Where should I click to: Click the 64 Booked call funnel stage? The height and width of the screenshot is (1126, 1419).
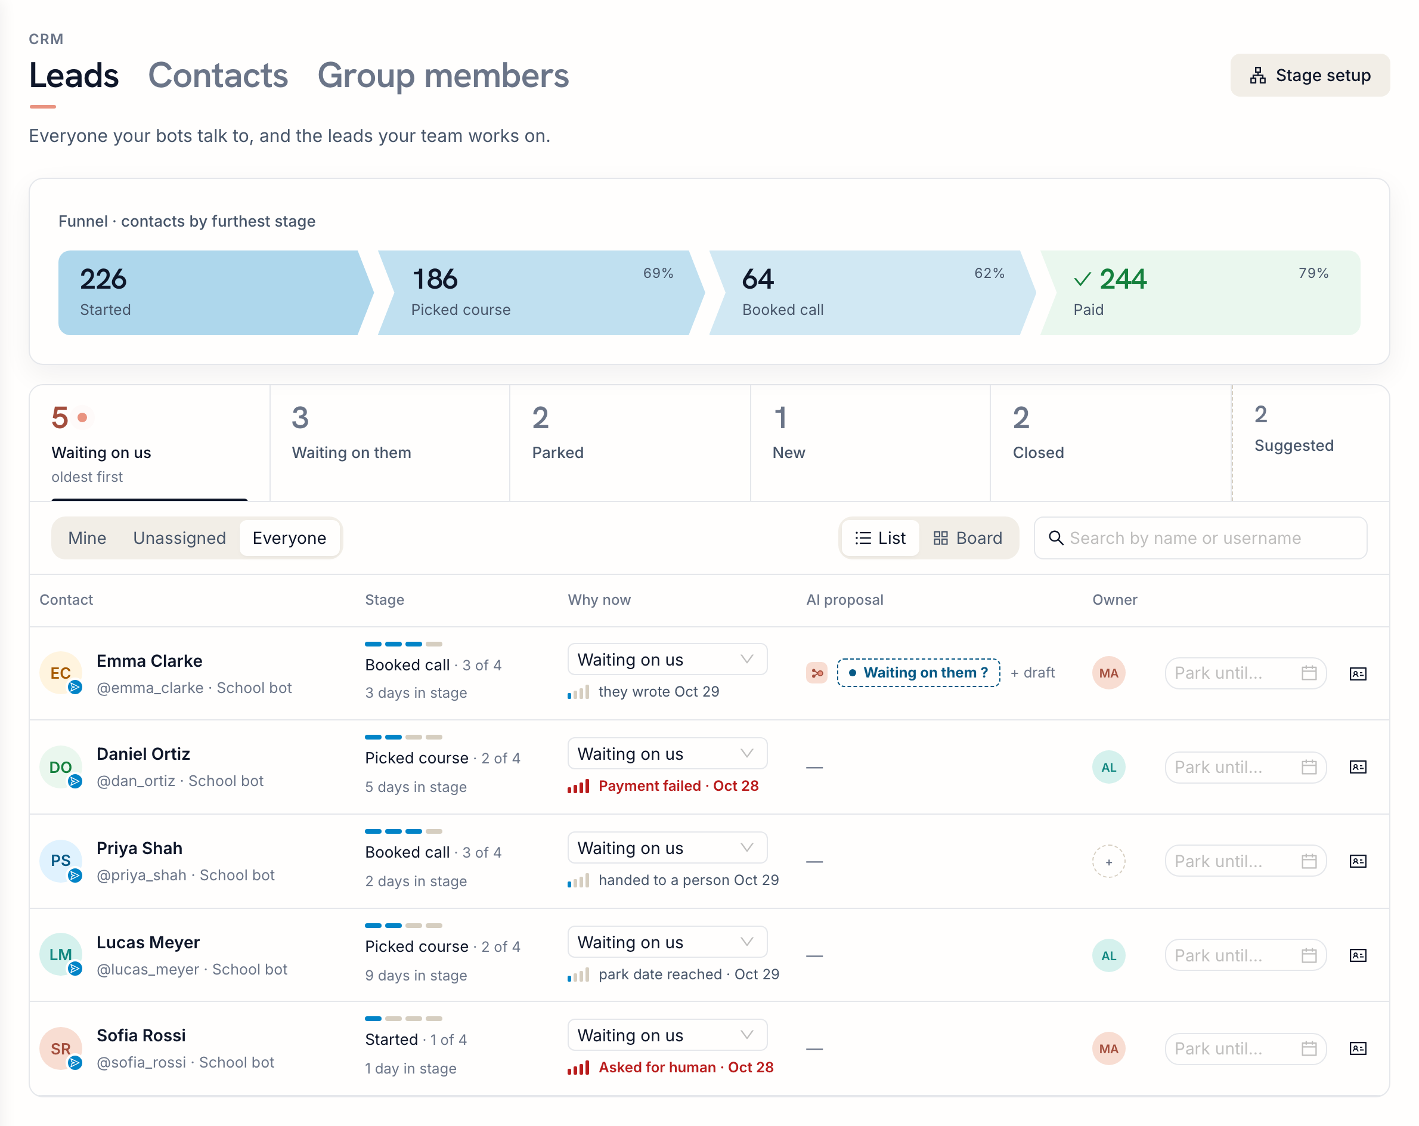[x=872, y=292]
